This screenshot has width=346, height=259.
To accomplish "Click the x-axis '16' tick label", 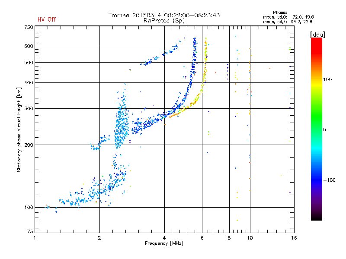I will (294, 238).
